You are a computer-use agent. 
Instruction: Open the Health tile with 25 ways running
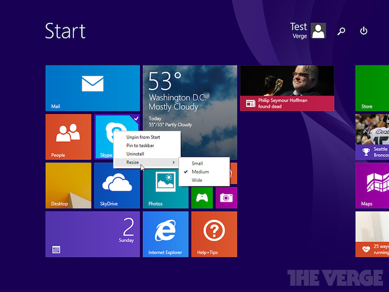click(x=372, y=234)
